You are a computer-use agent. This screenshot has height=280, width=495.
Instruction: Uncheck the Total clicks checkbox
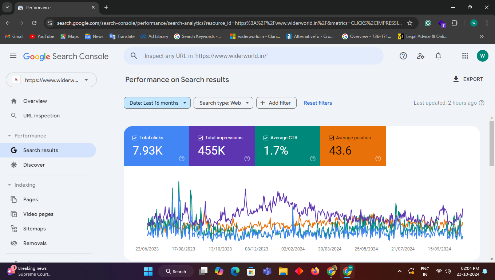pyautogui.click(x=135, y=138)
